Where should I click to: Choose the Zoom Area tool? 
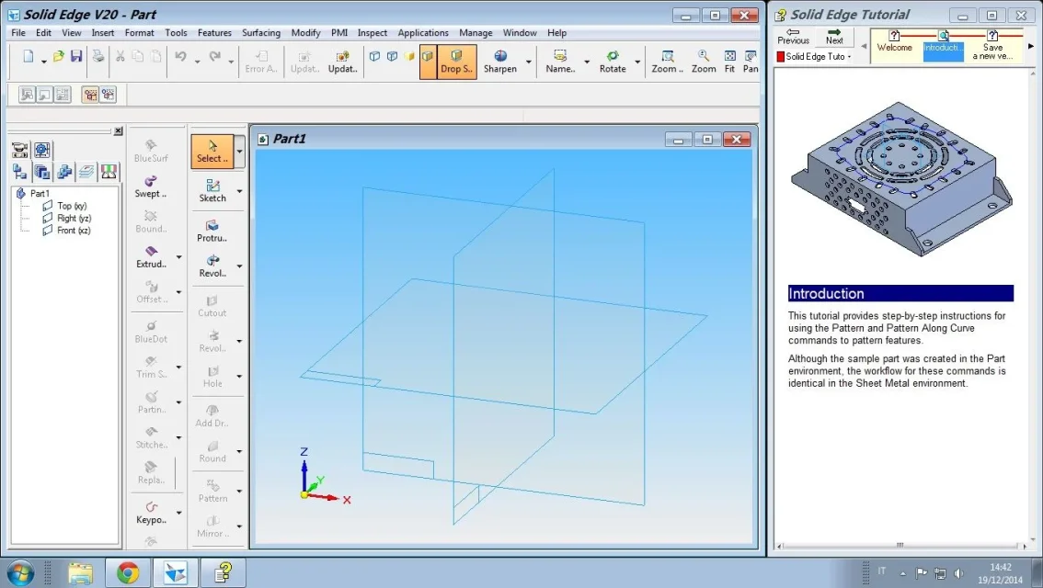click(667, 62)
